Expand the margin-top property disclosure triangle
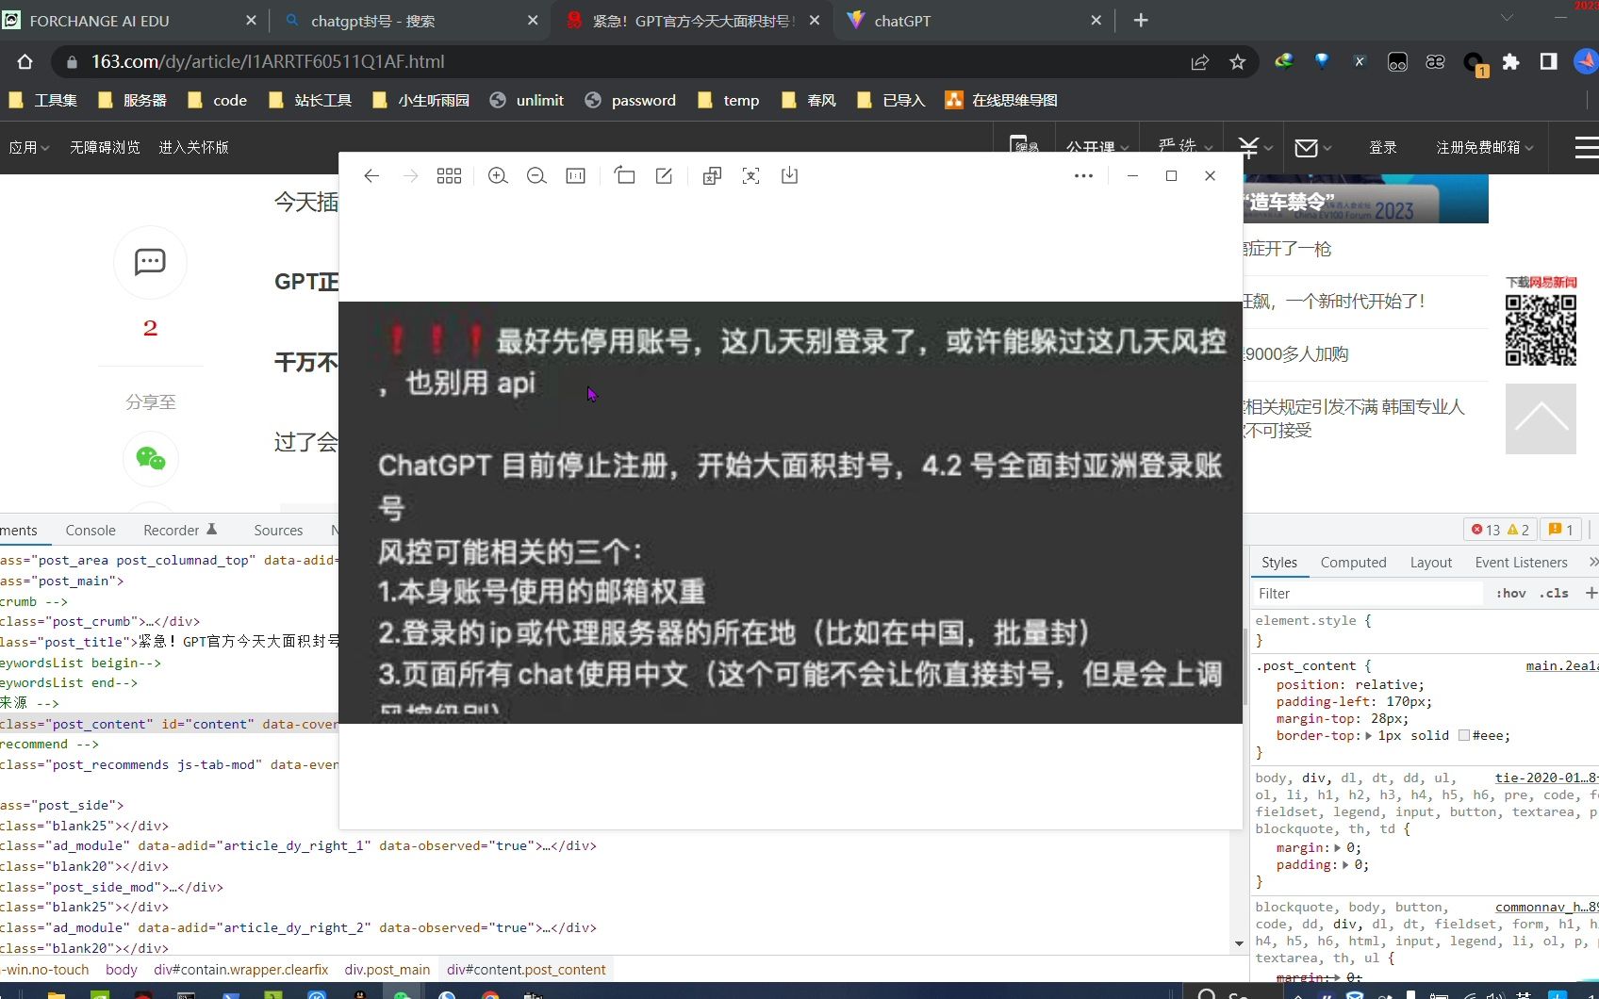 (1365, 718)
